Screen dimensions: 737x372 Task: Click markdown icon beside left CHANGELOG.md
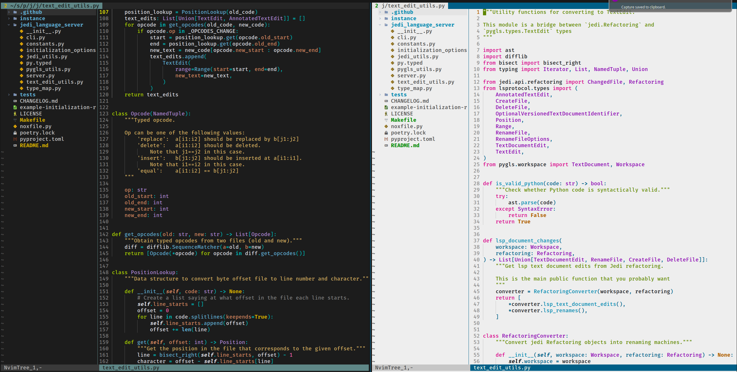15,101
